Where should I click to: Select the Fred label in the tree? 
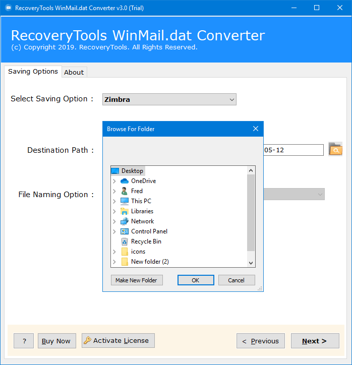[137, 191]
